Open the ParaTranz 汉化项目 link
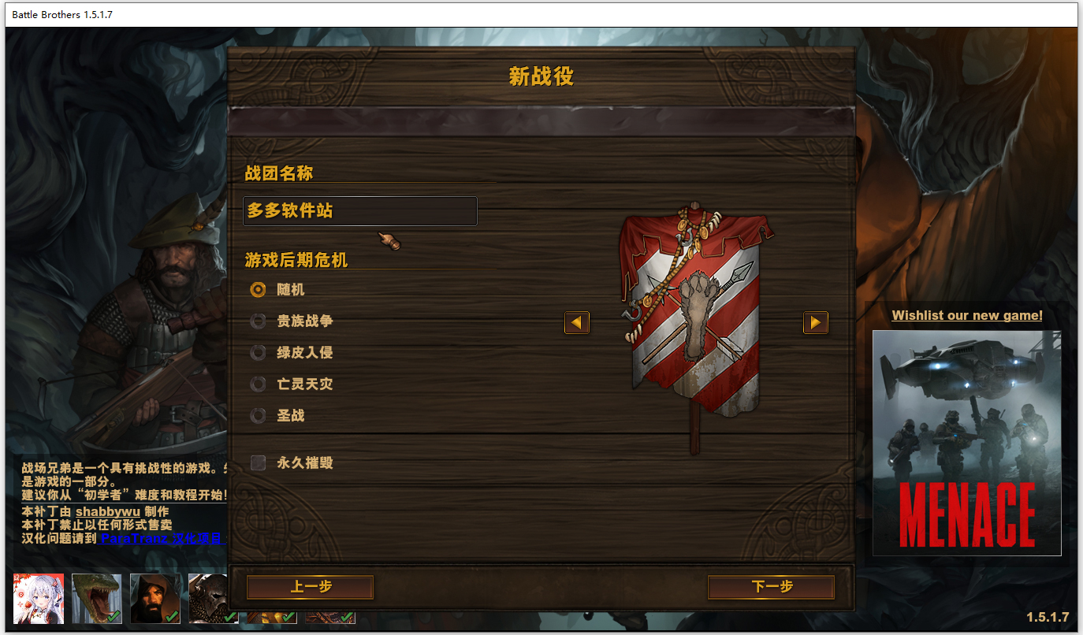This screenshot has width=1083, height=635. pos(163,538)
